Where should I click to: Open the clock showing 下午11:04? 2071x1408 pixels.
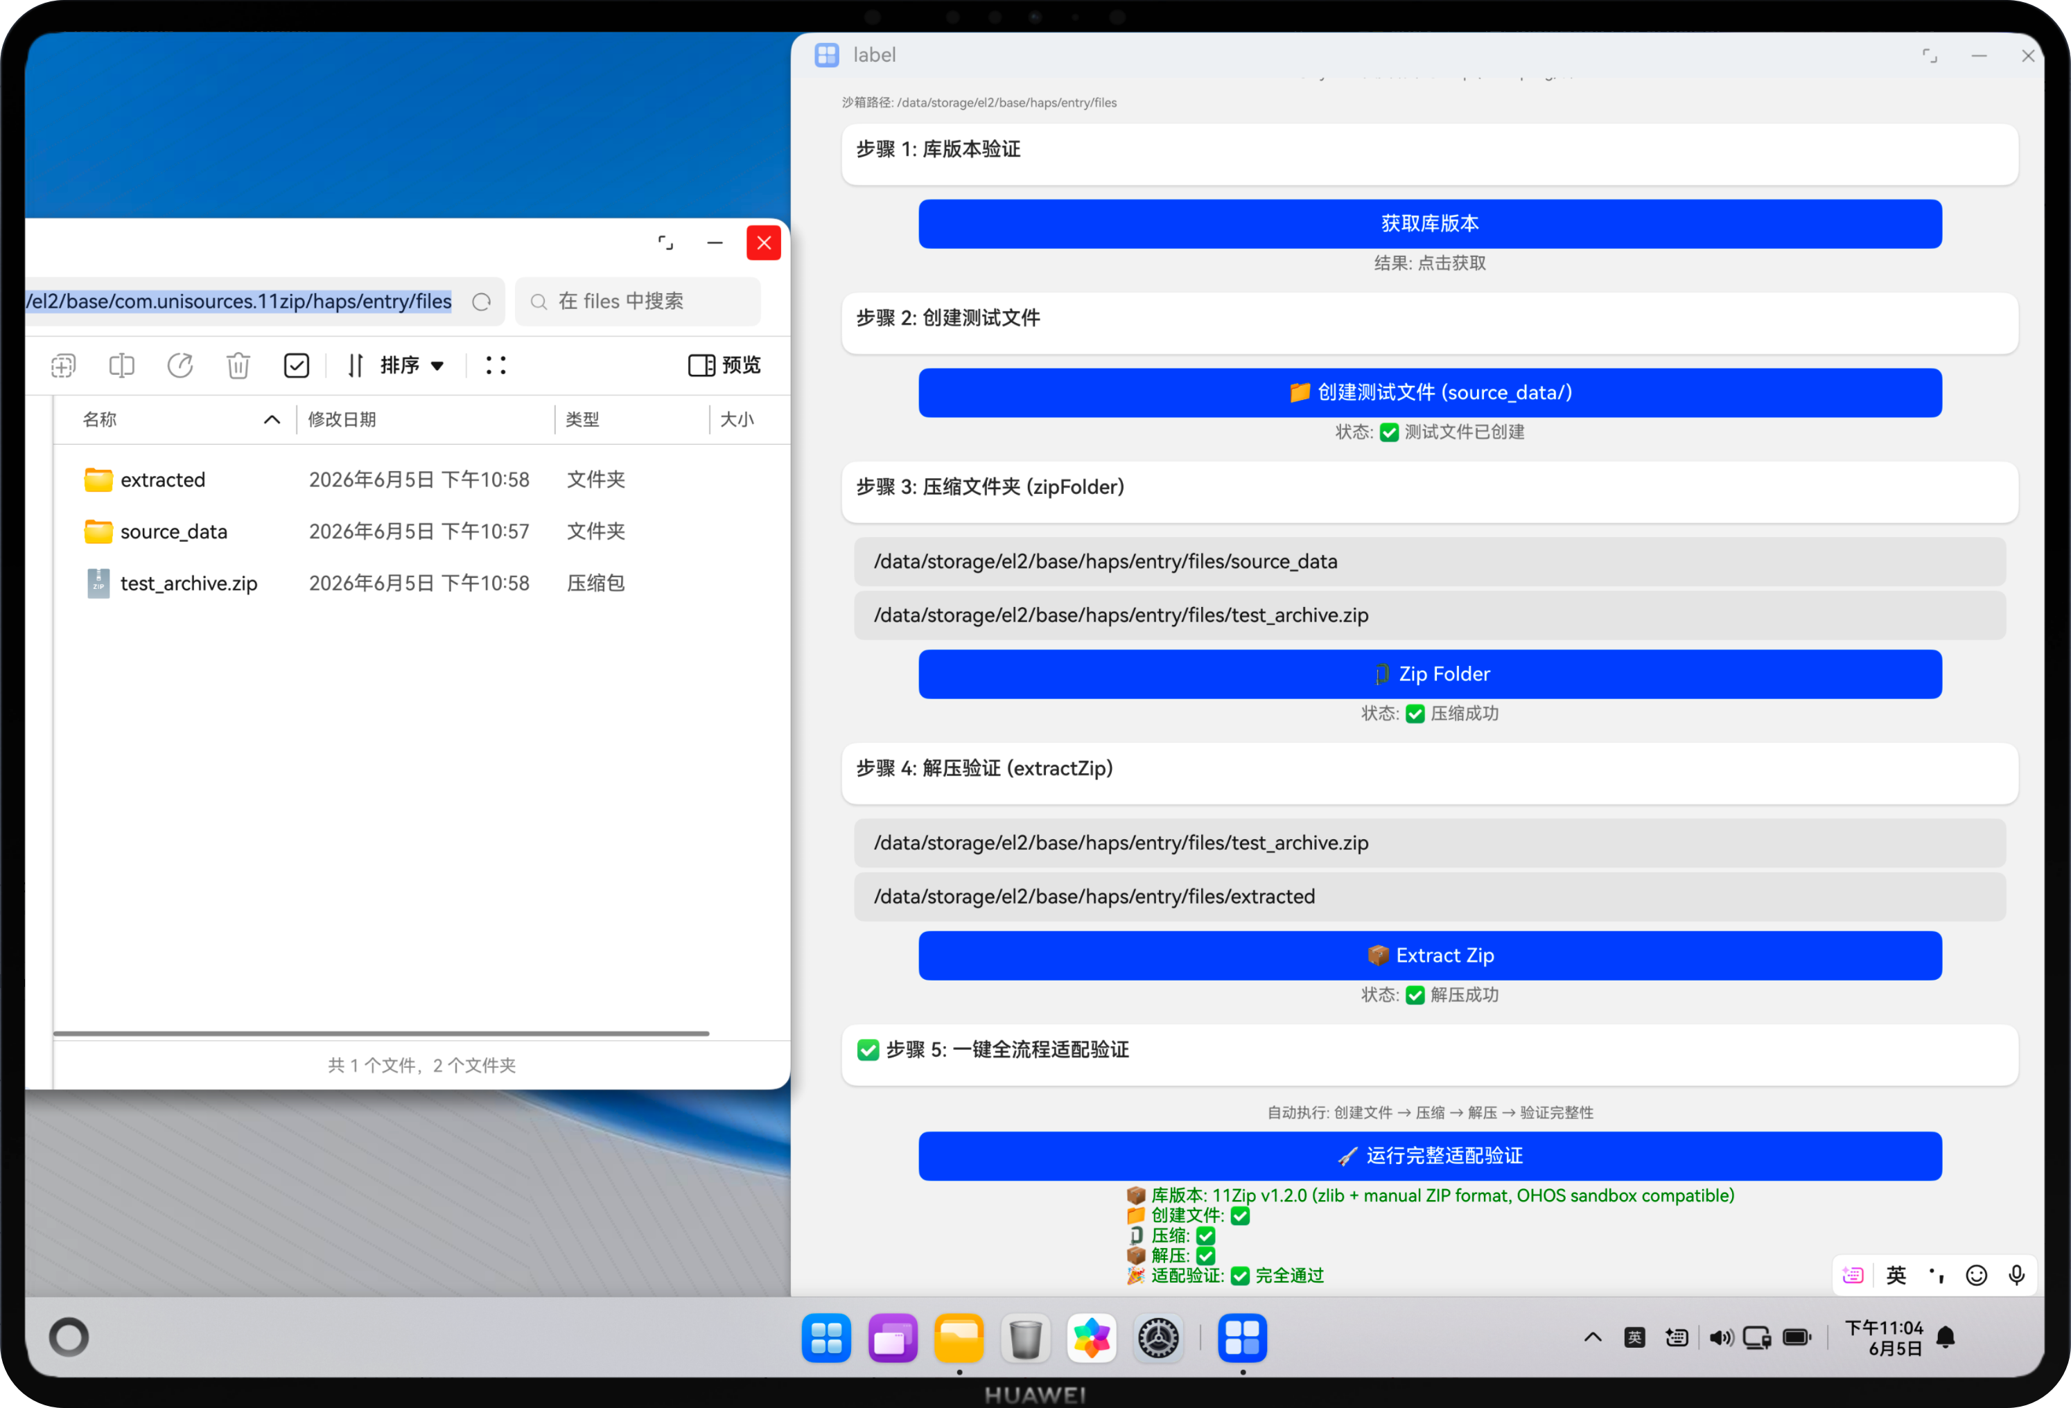pos(1884,1337)
